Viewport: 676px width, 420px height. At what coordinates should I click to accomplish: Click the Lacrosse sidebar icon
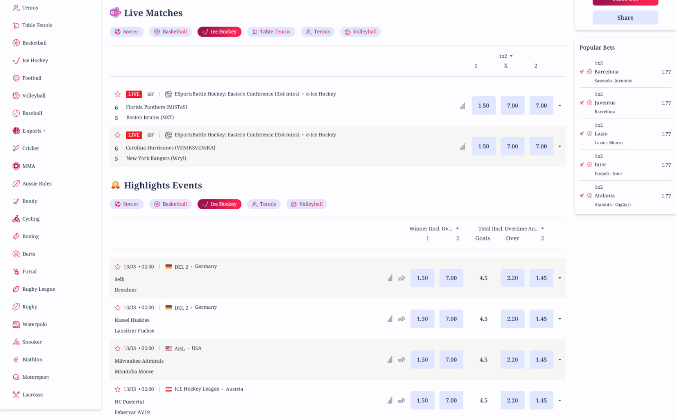tap(16, 395)
